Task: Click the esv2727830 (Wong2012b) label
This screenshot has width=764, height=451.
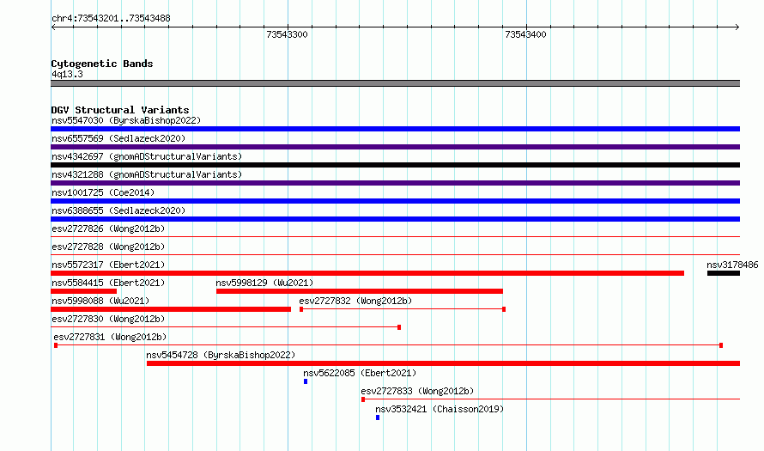Action: pos(108,319)
